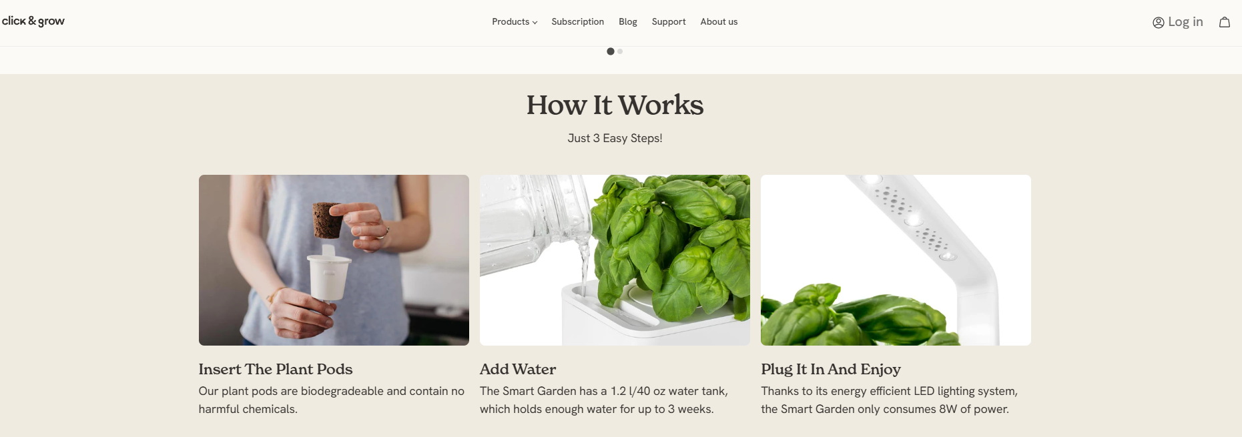Click the user account icon beside Log in
The width and height of the screenshot is (1242, 437).
point(1159,22)
